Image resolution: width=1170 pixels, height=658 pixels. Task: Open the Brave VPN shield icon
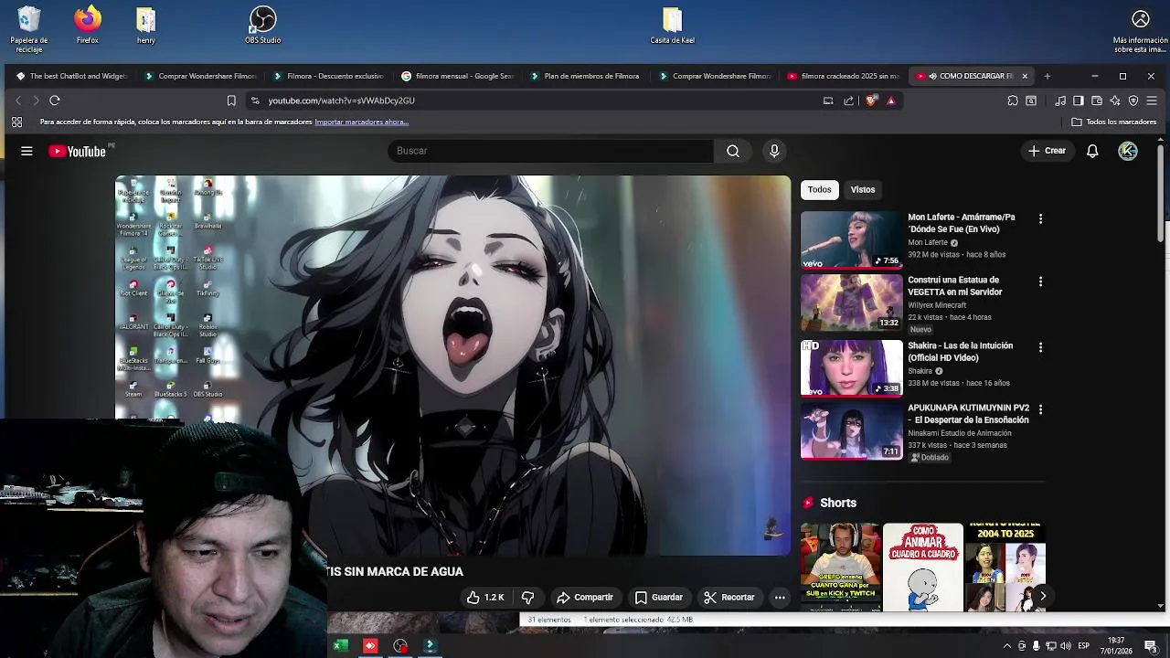(1133, 101)
